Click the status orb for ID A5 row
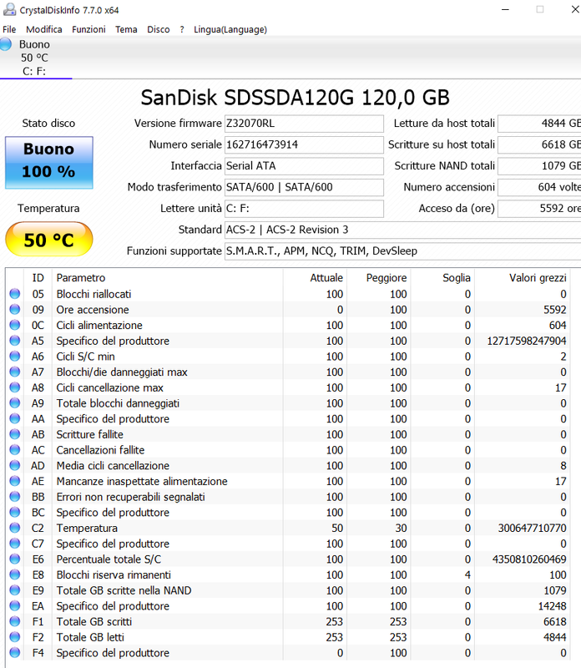The height and width of the screenshot is (668, 581). coord(15,341)
